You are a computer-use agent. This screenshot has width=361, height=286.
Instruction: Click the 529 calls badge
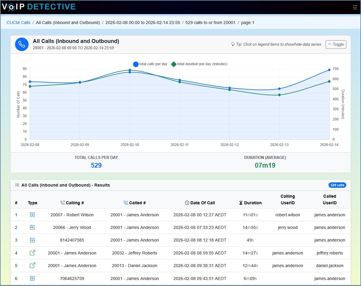click(337, 185)
